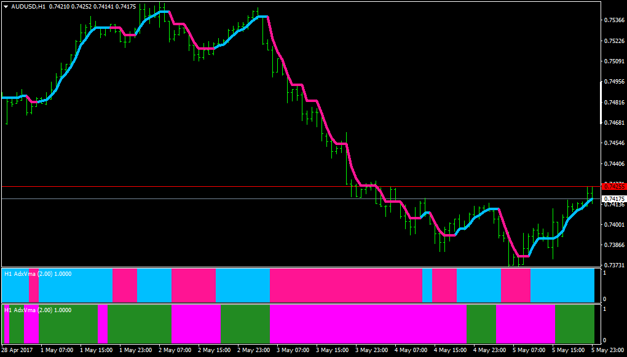This screenshot has width=627, height=357.
Task: Click price scale value 0.74681
Action: (615, 123)
